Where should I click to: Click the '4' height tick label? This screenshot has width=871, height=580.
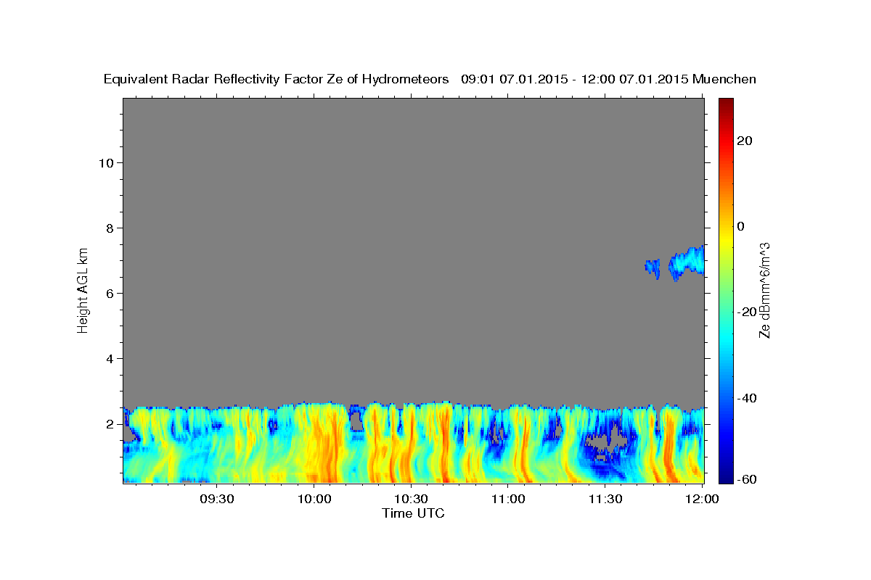110,358
